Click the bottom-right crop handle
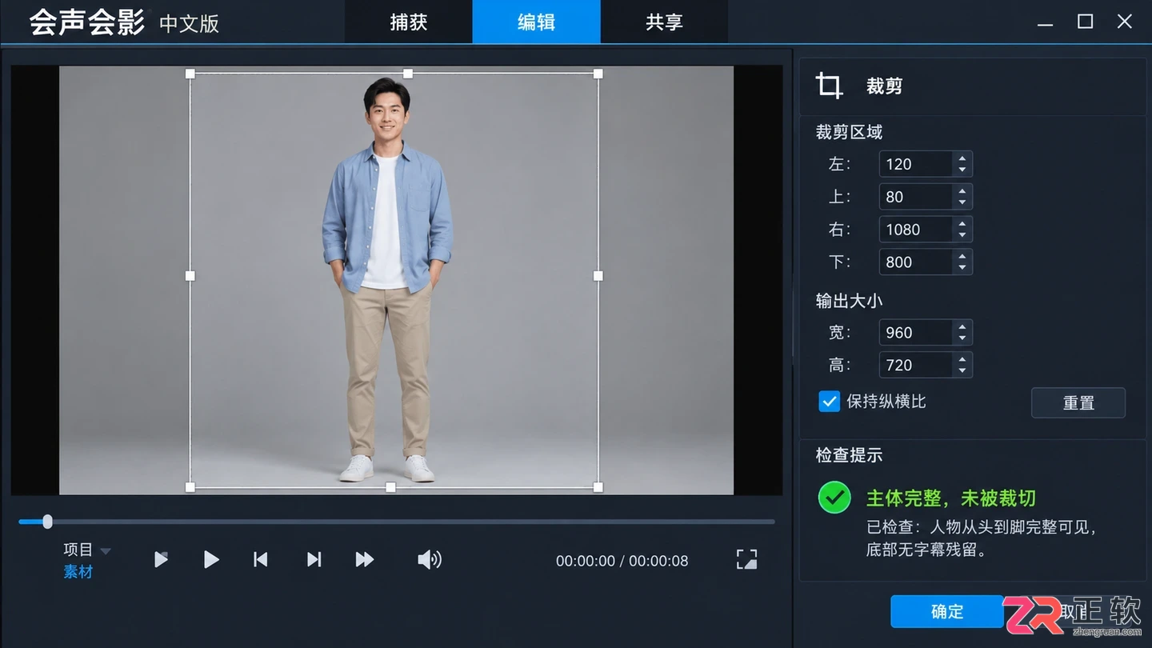 coord(598,487)
